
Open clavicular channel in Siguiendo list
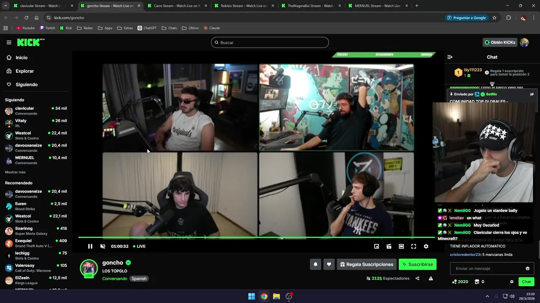[x=36, y=111]
